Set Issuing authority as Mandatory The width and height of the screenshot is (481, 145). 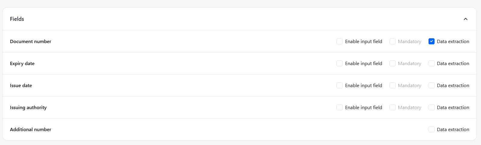pos(393,107)
